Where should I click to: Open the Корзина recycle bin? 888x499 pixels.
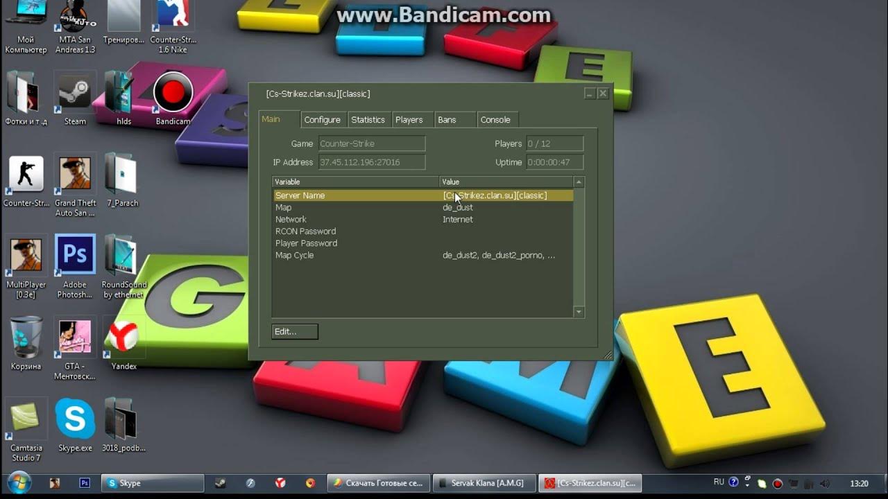coord(26,344)
